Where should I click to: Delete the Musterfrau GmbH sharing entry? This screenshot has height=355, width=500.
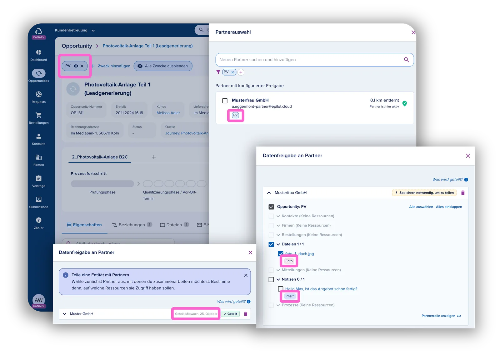click(463, 193)
